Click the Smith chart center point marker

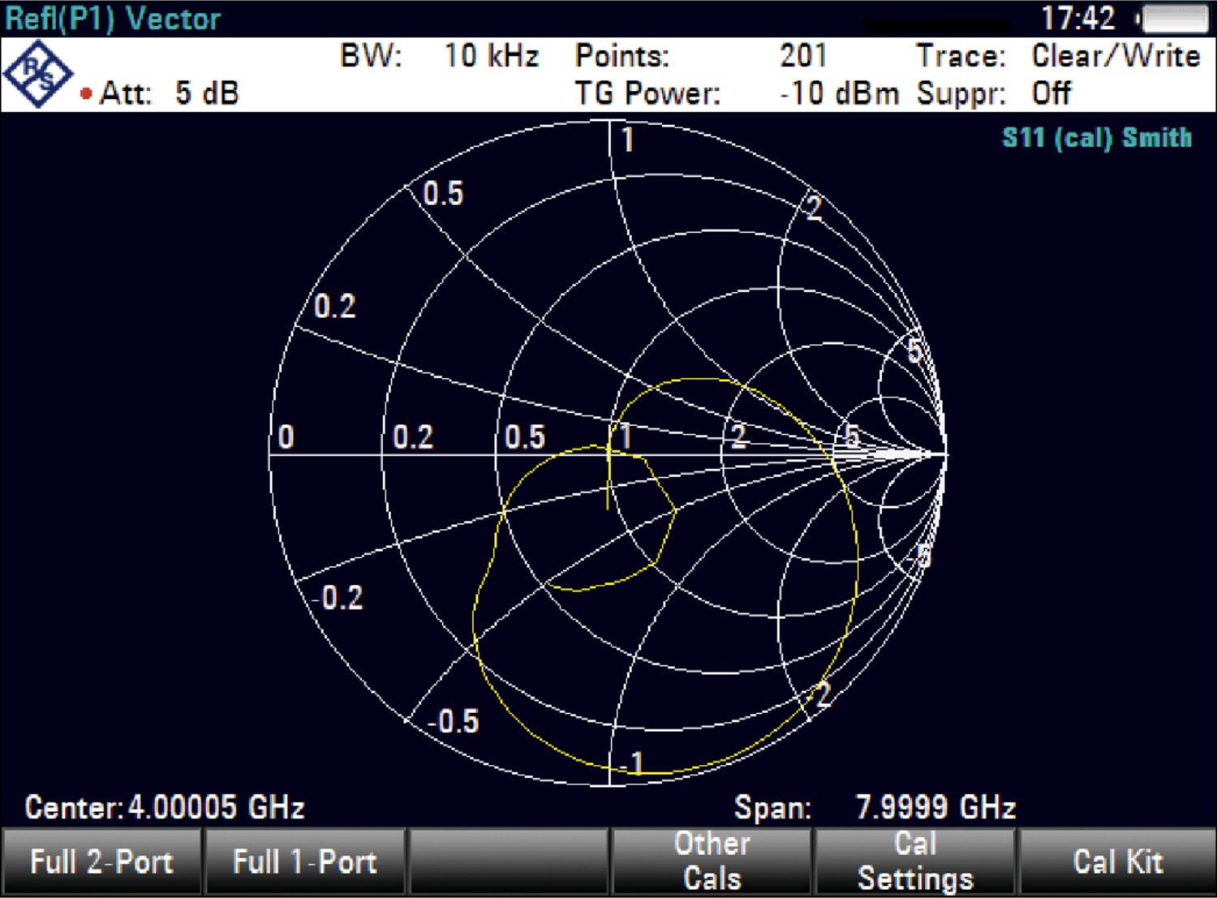tap(608, 454)
